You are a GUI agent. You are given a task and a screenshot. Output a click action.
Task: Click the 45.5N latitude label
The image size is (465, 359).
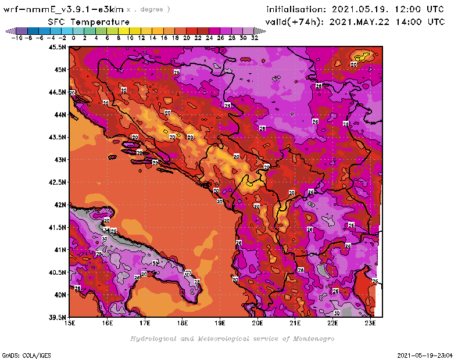(x=57, y=47)
